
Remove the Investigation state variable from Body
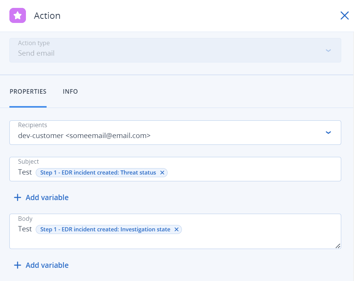[x=177, y=229]
